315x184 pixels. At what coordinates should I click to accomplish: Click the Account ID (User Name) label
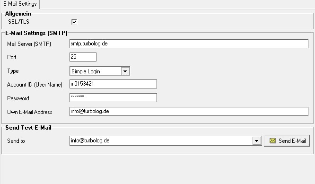[35, 85]
